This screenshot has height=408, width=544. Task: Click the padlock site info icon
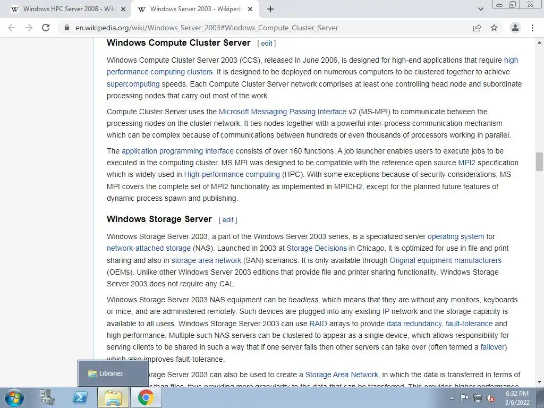click(67, 28)
